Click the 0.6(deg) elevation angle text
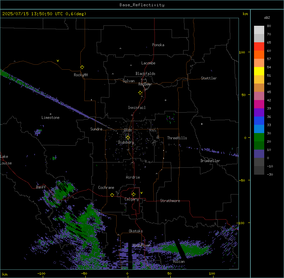The image size is (284, 278). click(76, 14)
